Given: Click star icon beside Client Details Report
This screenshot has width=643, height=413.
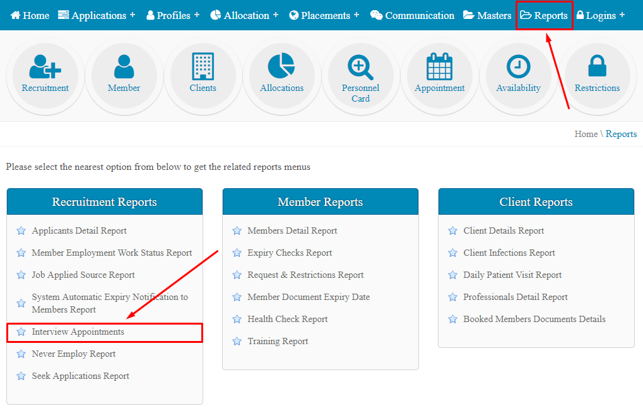Looking at the screenshot, I should pyautogui.click(x=452, y=230).
